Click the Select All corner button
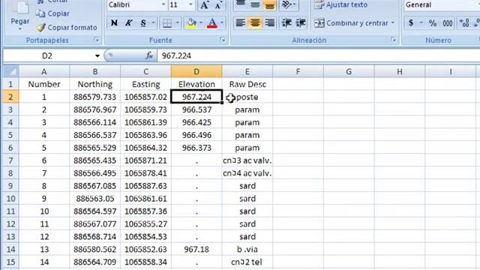480x270 pixels. click(x=11, y=72)
